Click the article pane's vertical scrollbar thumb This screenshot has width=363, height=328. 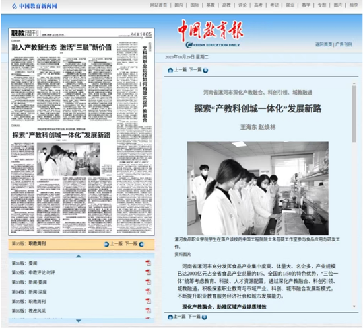pos(354,114)
